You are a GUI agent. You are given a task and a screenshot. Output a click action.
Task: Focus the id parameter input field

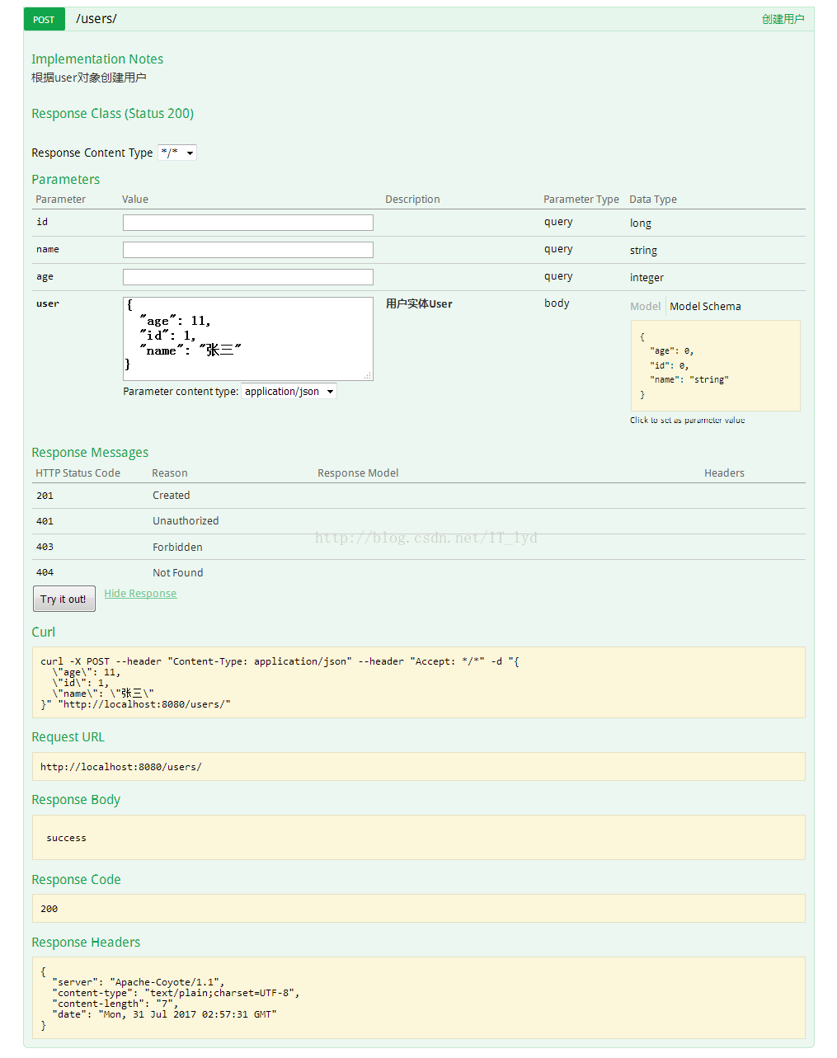tap(247, 223)
